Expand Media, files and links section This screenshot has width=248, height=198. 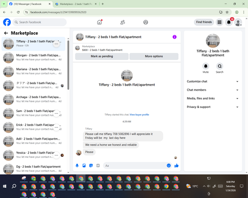tap(213, 99)
